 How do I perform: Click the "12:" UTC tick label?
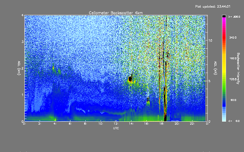click(x=116, y=124)
